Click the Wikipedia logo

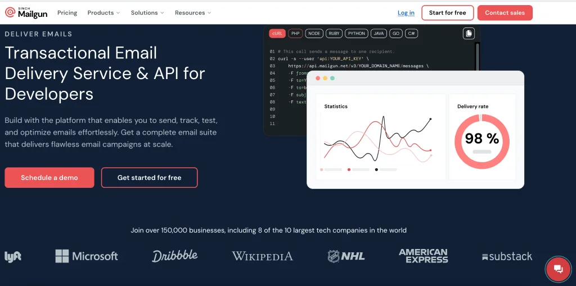(262, 256)
